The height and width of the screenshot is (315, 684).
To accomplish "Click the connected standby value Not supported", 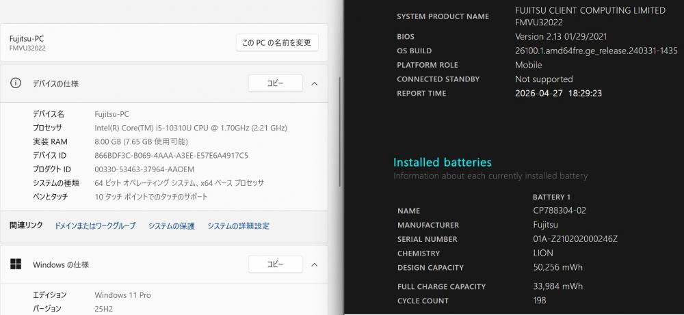I will point(544,79).
